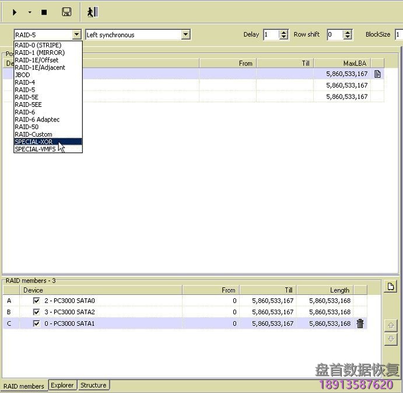The height and width of the screenshot is (393, 403).
Task: Click the Play start button in toolbar
Action: tap(15, 12)
